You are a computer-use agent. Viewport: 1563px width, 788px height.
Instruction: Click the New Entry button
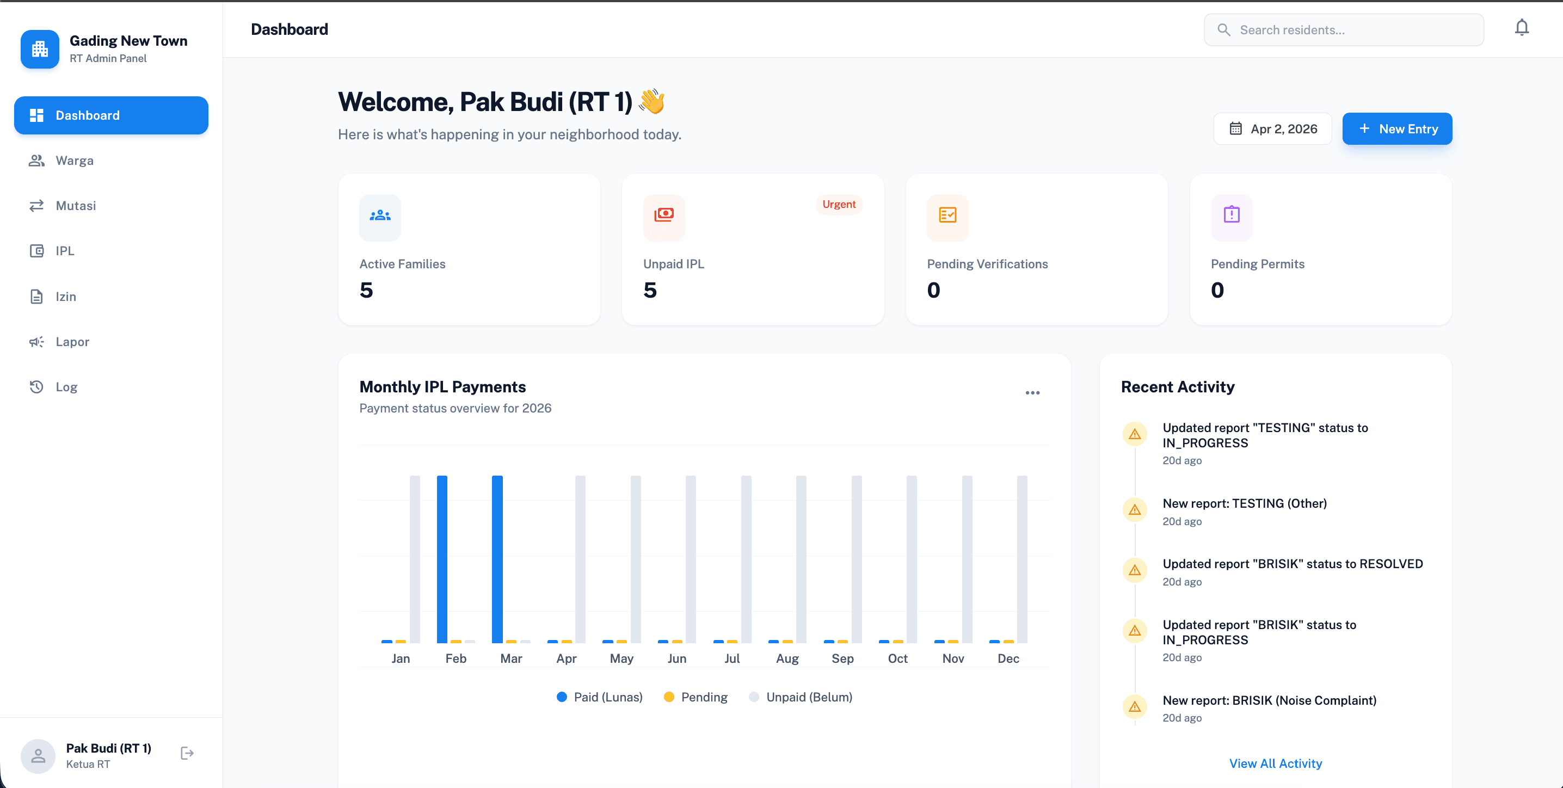(1397, 128)
